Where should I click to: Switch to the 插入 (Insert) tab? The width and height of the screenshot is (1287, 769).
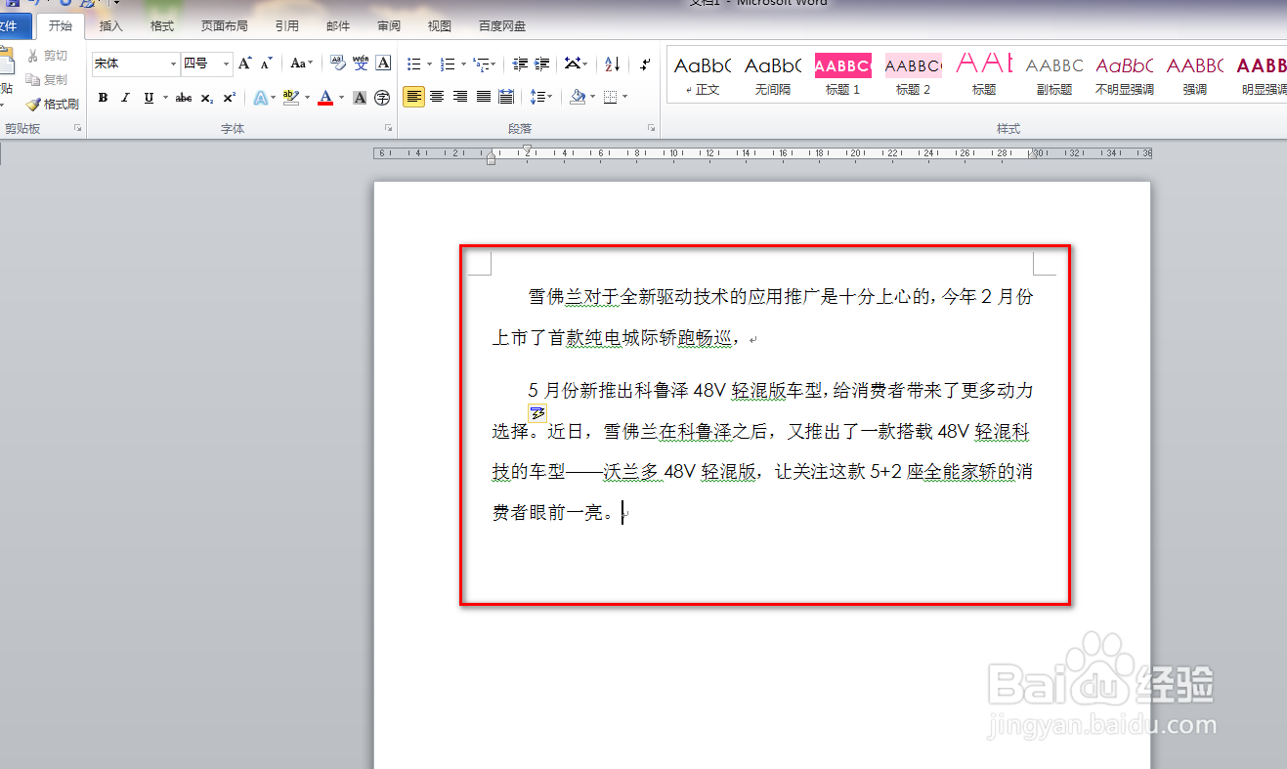pos(111,26)
